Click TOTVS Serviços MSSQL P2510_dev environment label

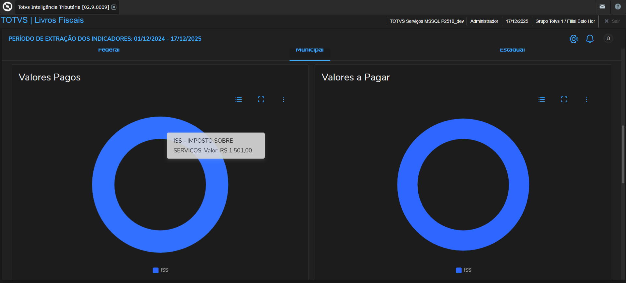click(x=427, y=21)
